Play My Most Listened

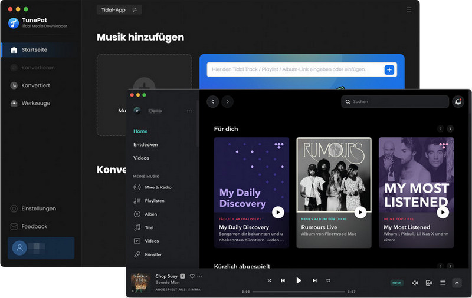click(x=443, y=213)
